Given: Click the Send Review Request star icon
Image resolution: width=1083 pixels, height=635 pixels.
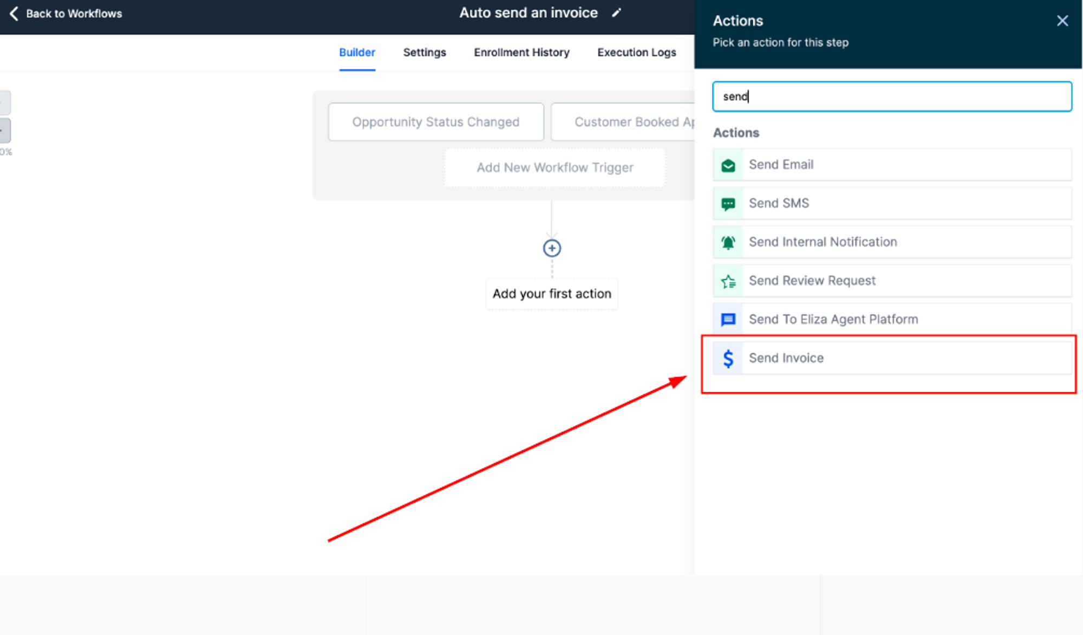Looking at the screenshot, I should [x=728, y=281].
